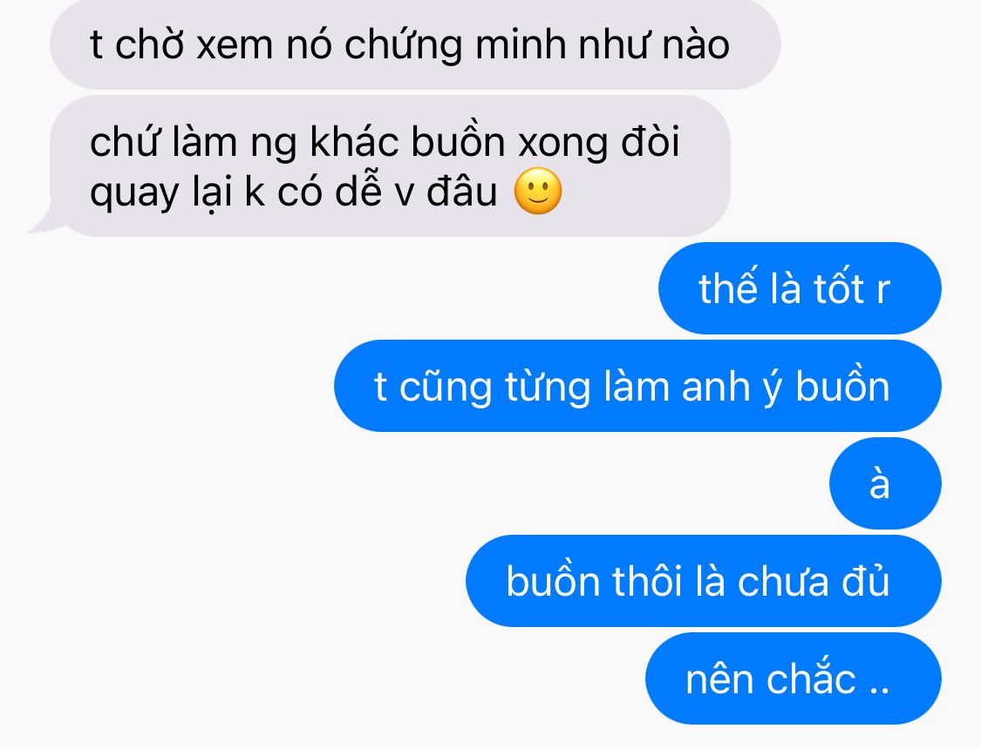Tap the gray 'chứ làm ng khác buồn' bubble
Image resolution: width=981 pixels, height=749 pixels.
[390, 166]
